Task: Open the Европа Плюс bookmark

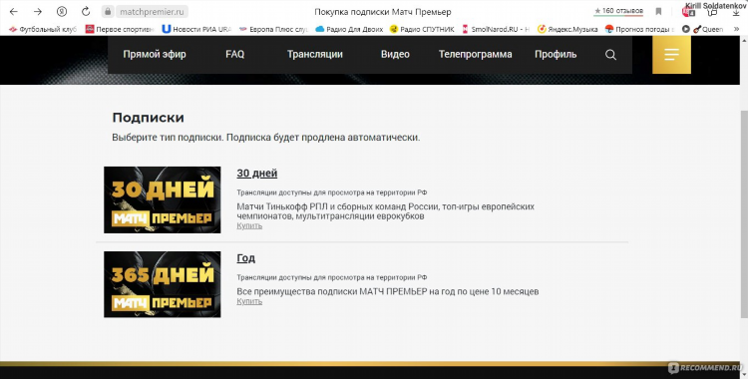Action: [x=273, y=29]
